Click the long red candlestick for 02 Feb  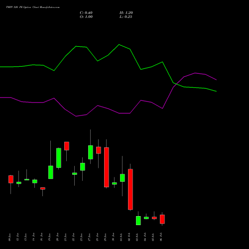pos(130,189)
